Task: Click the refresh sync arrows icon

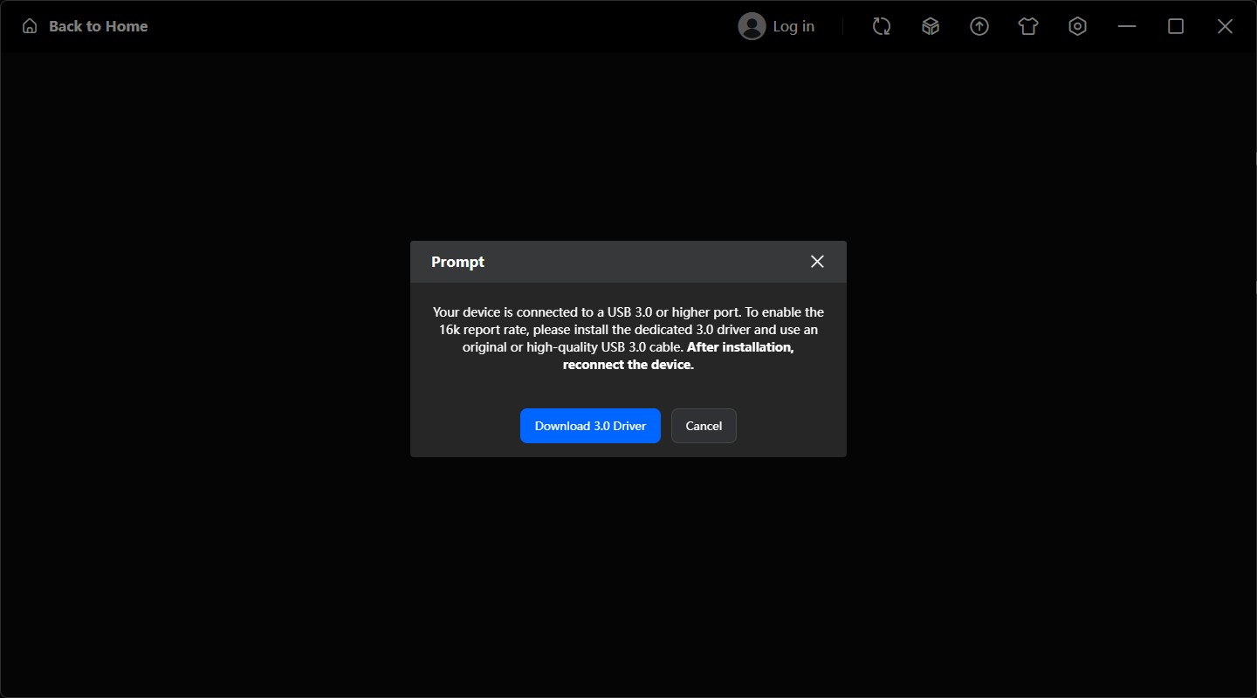Action: (882, 26)
